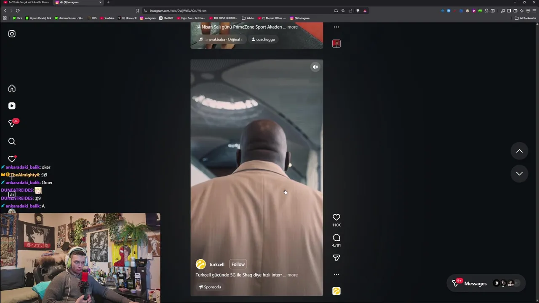Screen dimensions: 539x303
Task: Open the coachuggo tagged account
Action: [x=263, y=40]
